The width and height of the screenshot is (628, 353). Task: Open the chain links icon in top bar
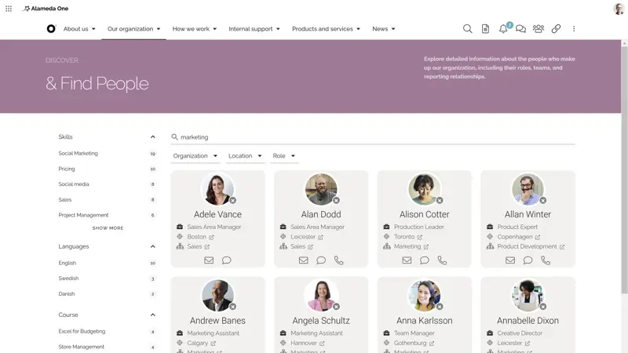556,29
